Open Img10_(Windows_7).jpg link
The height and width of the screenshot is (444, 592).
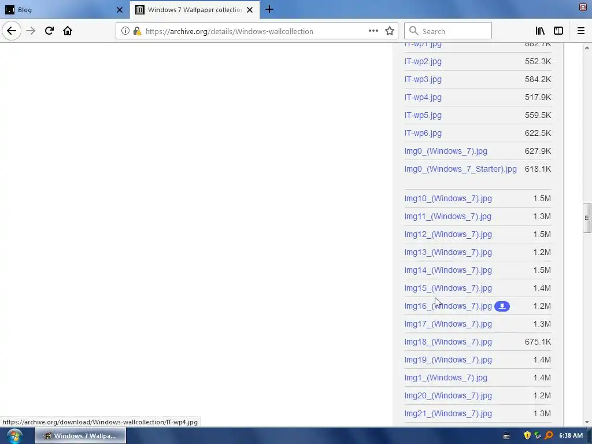(448, 199)
